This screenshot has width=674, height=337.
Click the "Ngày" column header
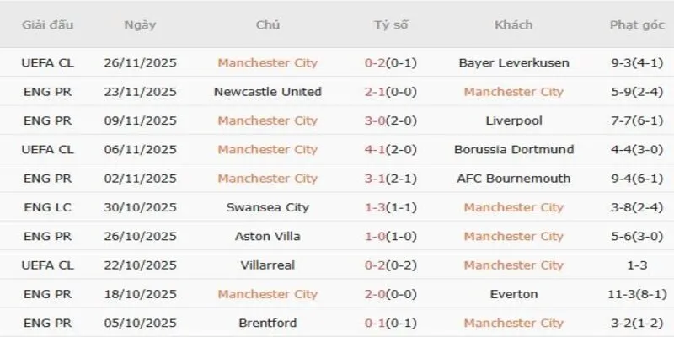[x=140, y=25]
